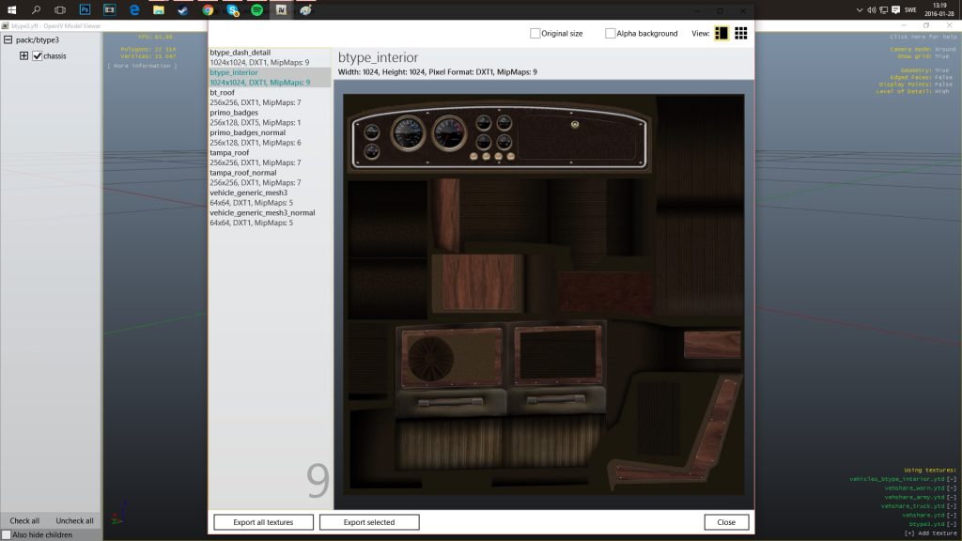Open Steam from the taskbar
Viewport: 962px width, 541px height.
(183, 9)
